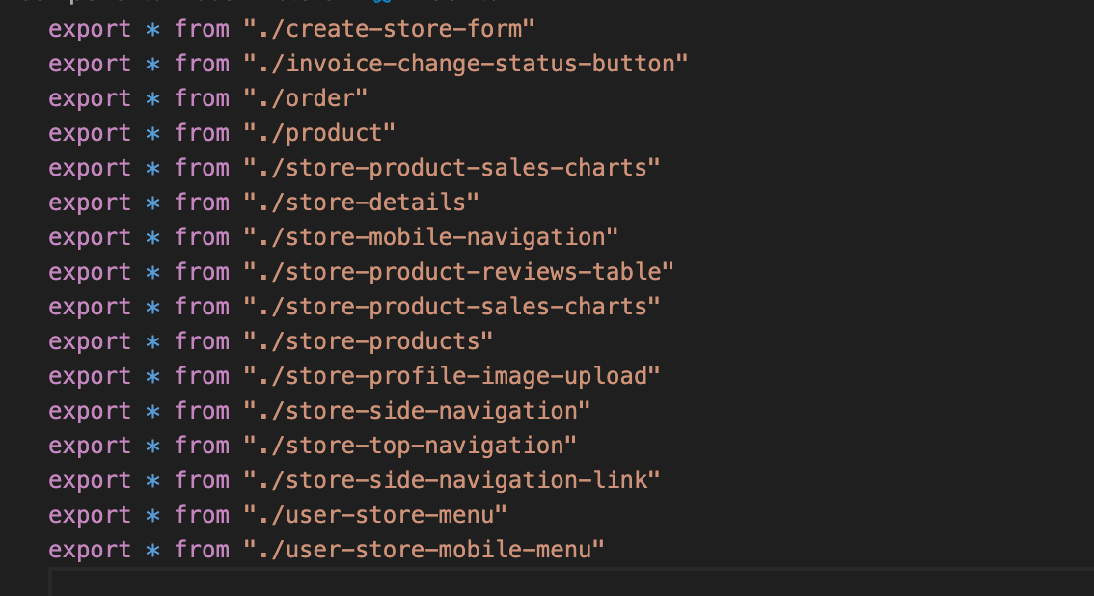Select the "./store-details" path string
Viewport: 1094px width, 596px height.
point(362,203)
